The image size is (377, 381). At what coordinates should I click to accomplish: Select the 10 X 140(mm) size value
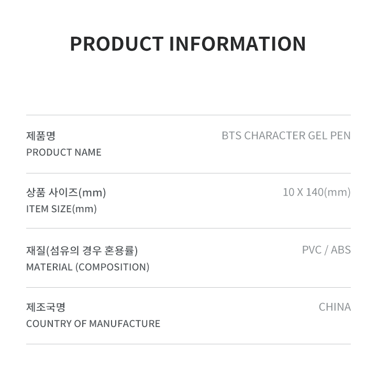click(x=317, y=192)
